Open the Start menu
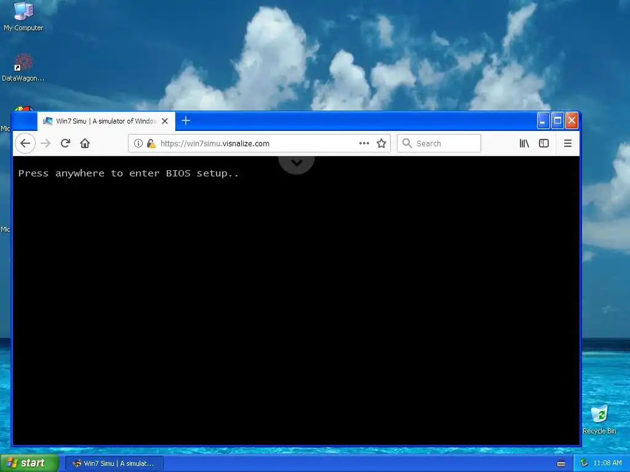Viewport: 630px width, 472px height. pos(30,463)
